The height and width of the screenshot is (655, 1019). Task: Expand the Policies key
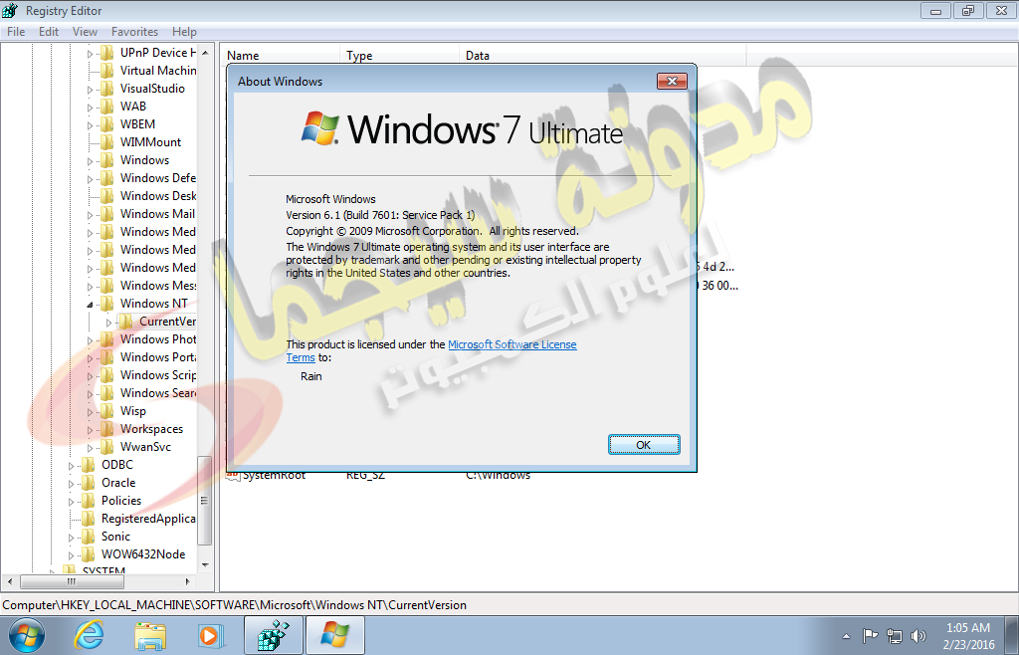[x=71, y=501]
